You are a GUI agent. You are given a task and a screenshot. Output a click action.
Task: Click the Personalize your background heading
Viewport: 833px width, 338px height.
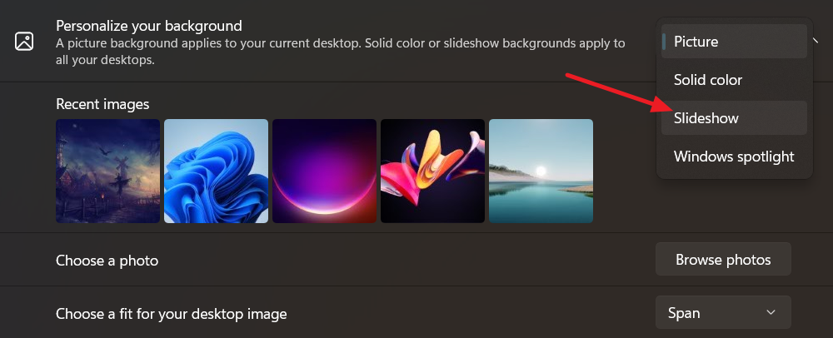pyautogui.click(x=149, y=26)
